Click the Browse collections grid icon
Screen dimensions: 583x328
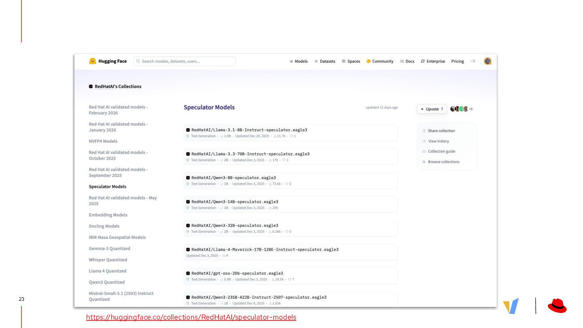pyautogui.click(x=424, y=162)
